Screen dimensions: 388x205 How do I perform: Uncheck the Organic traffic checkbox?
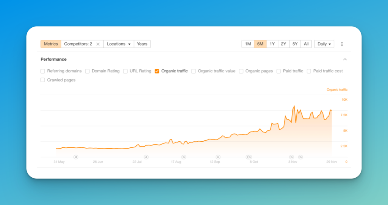click(157, 71)
